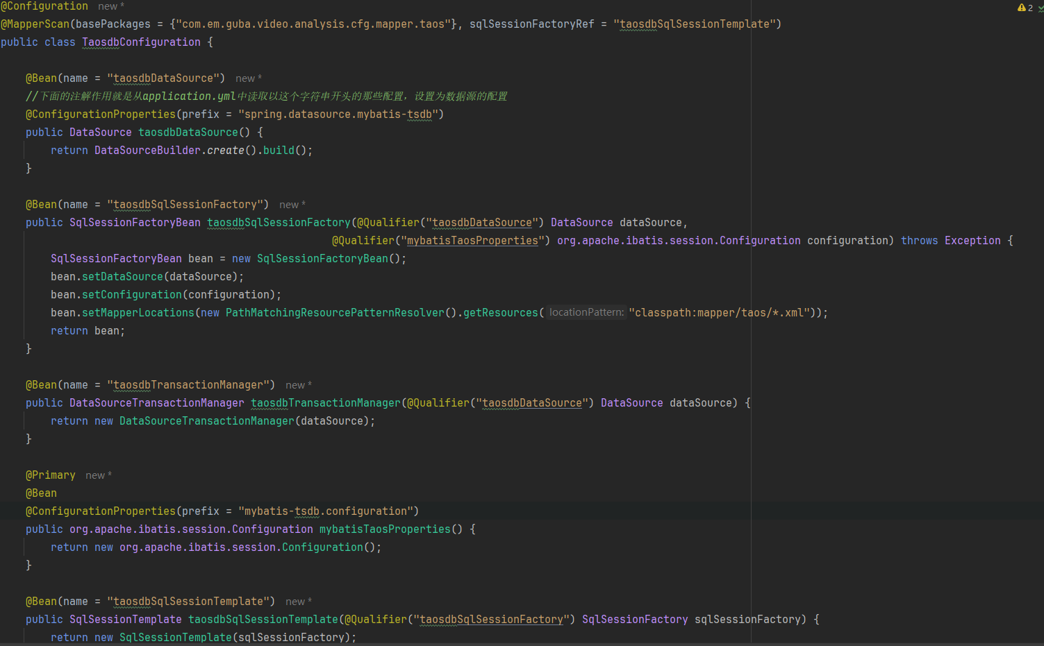This screenshot has width=1044, height=646.
Task: Click the Exception type after throws
Action: click(x=972, y=241)
